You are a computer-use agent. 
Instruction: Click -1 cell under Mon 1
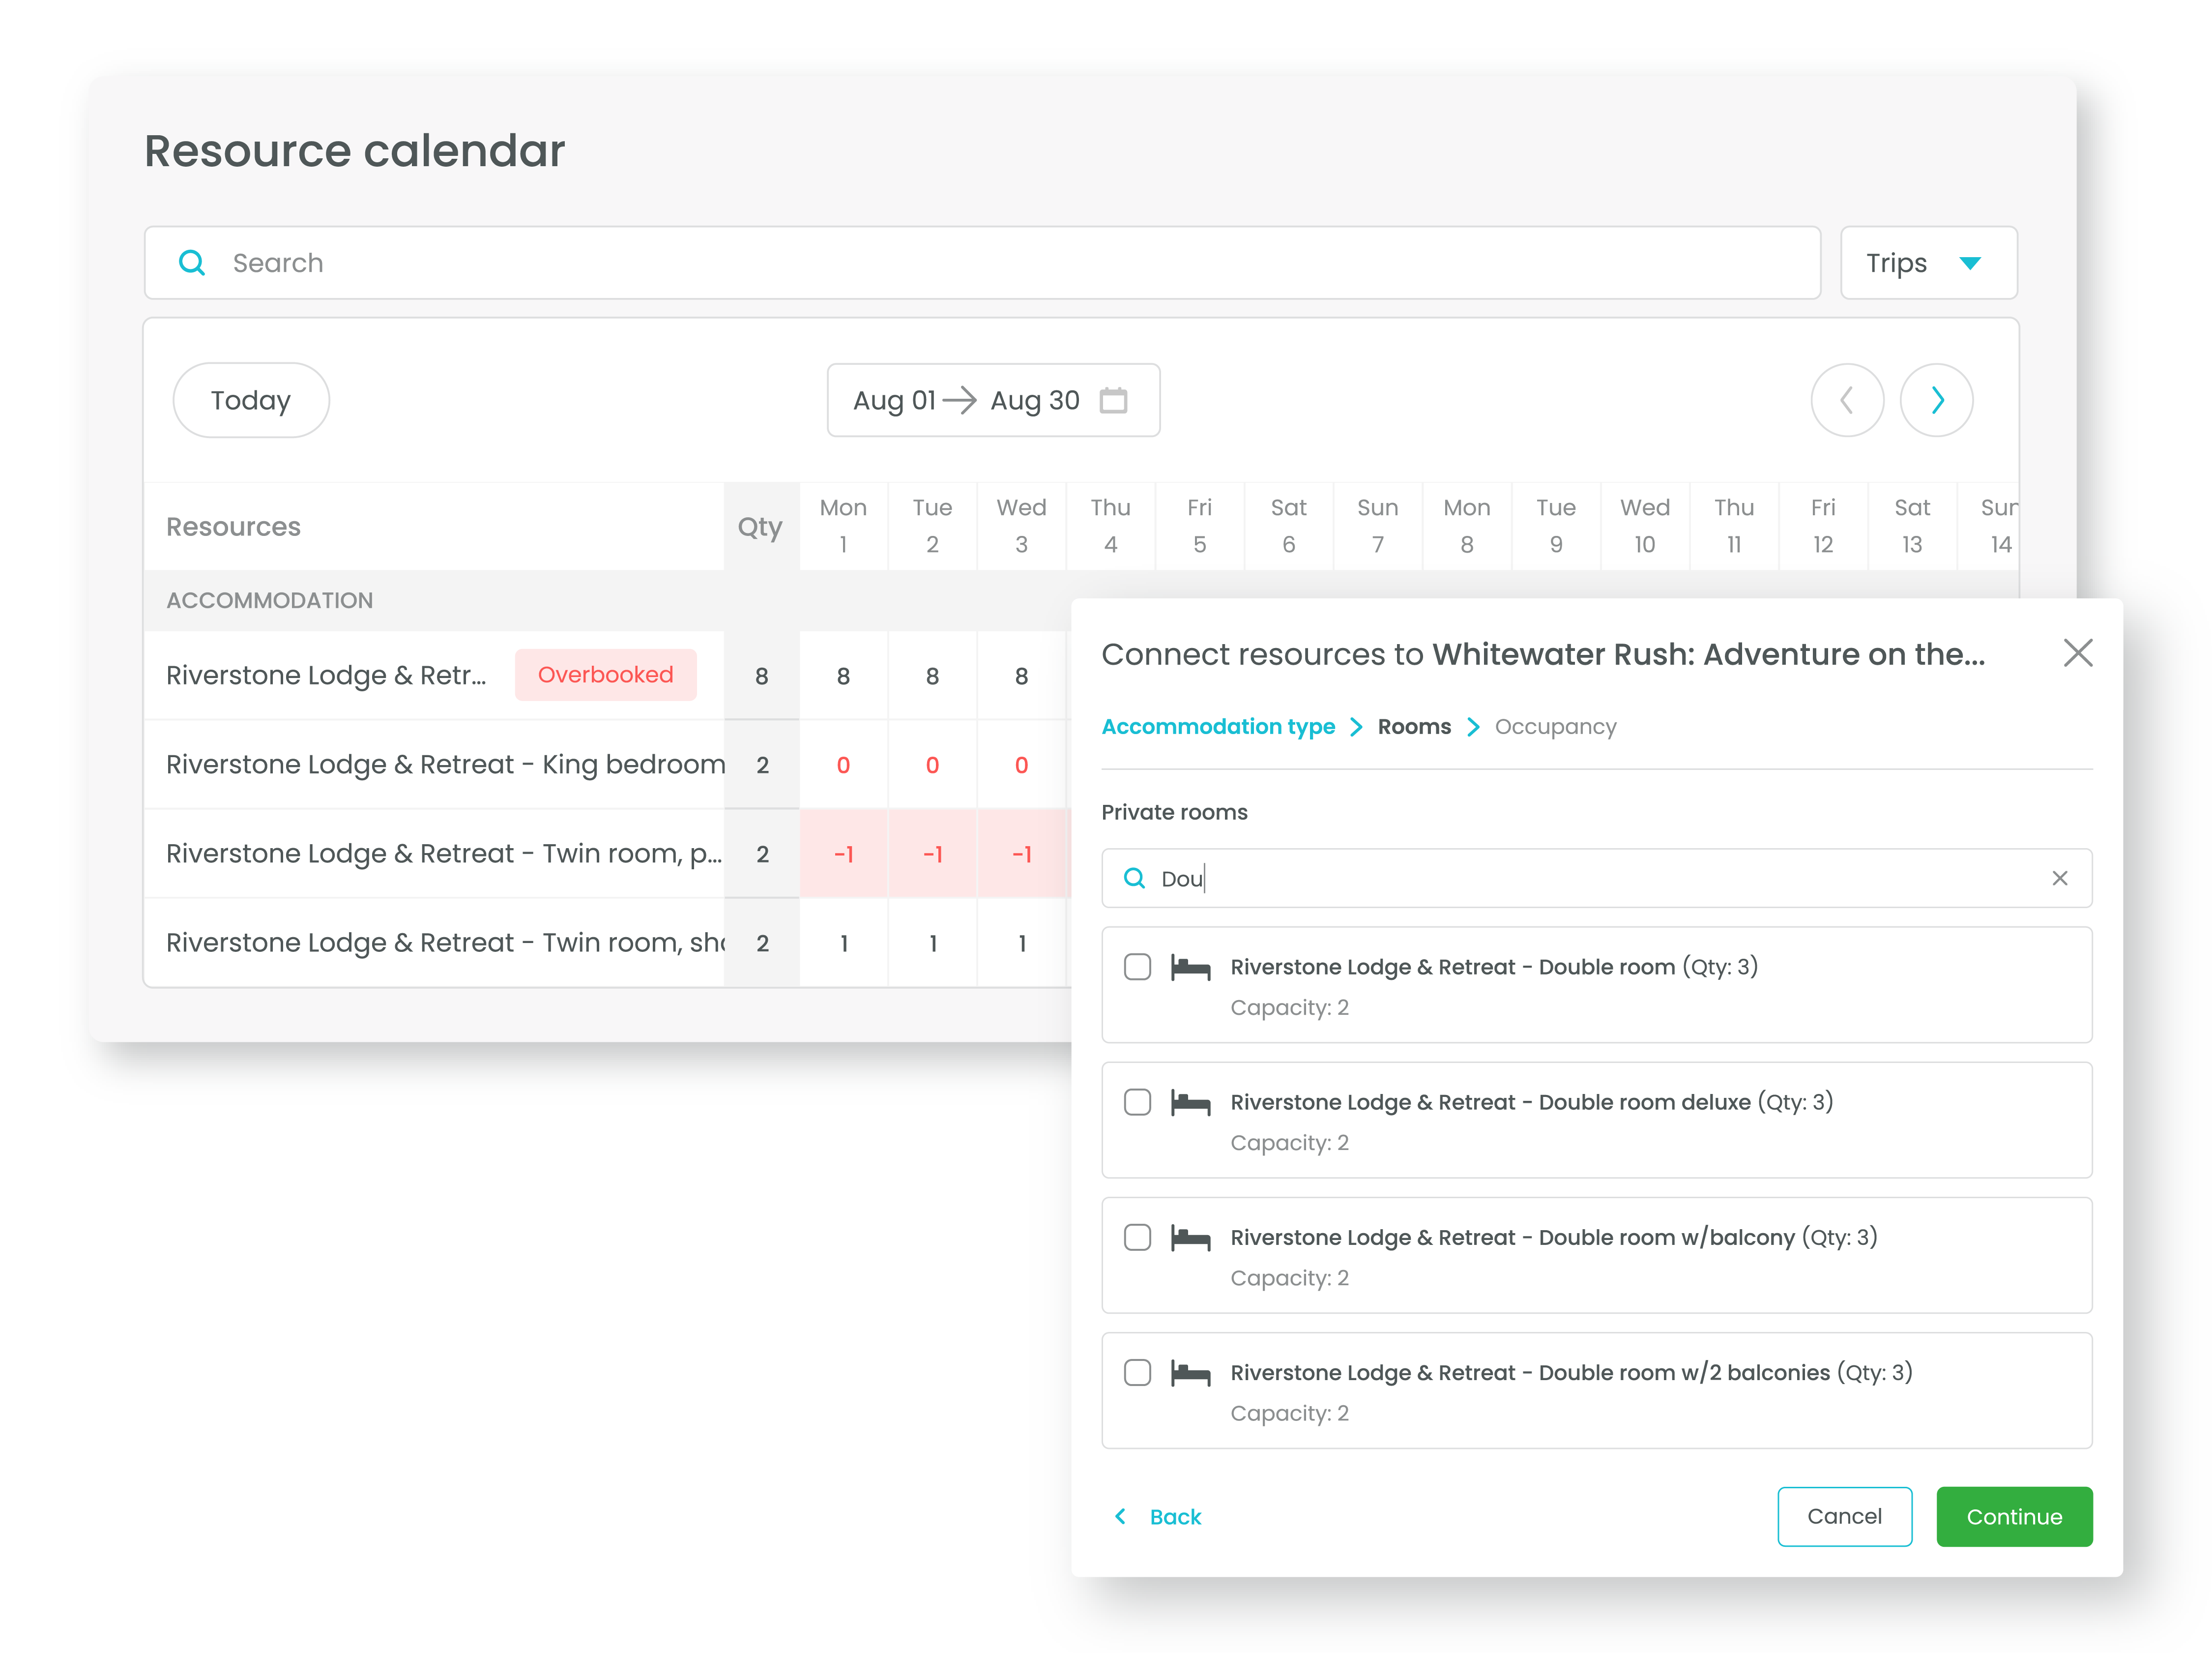coord(843,854)
